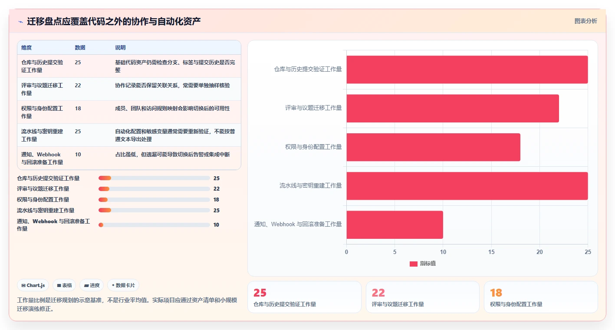The width and height of the screenshot is (615, 330).
Task: Click progress value 18 beside 权限与身份配置工作量
Action: click(217, 200)
